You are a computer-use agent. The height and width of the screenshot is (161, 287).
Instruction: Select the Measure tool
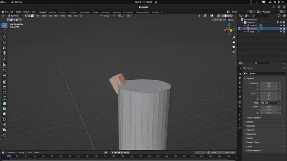click(x=4, y=64)
